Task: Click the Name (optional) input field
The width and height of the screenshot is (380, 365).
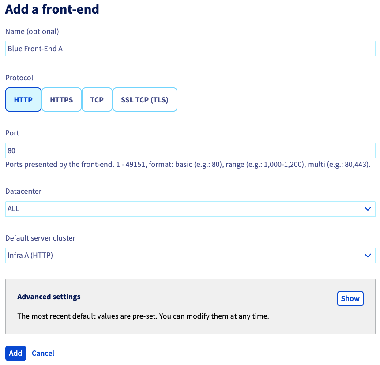Action: (x=190, y=49)
